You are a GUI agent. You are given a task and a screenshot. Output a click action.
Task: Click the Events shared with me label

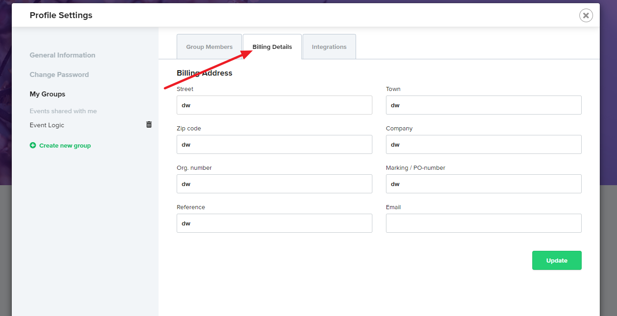[x=63, y=111]
